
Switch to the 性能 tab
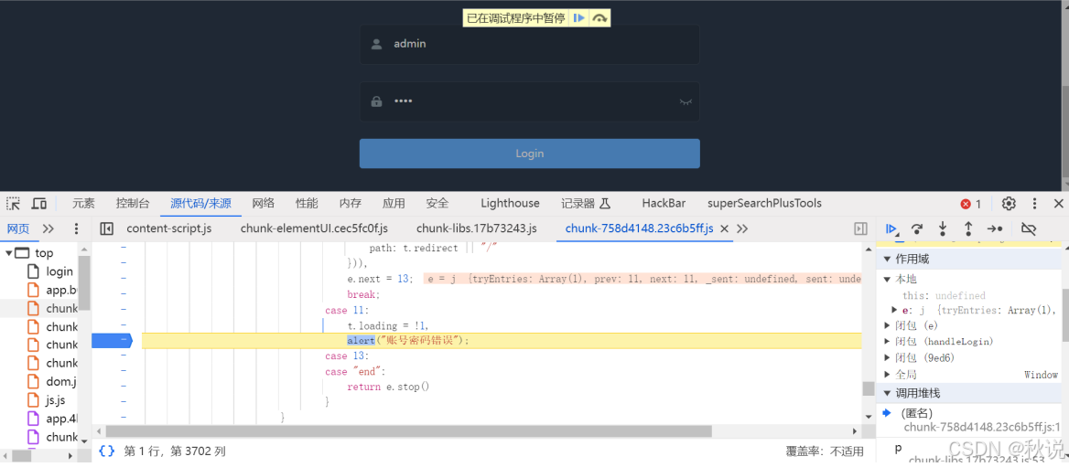tap(307, 203)
